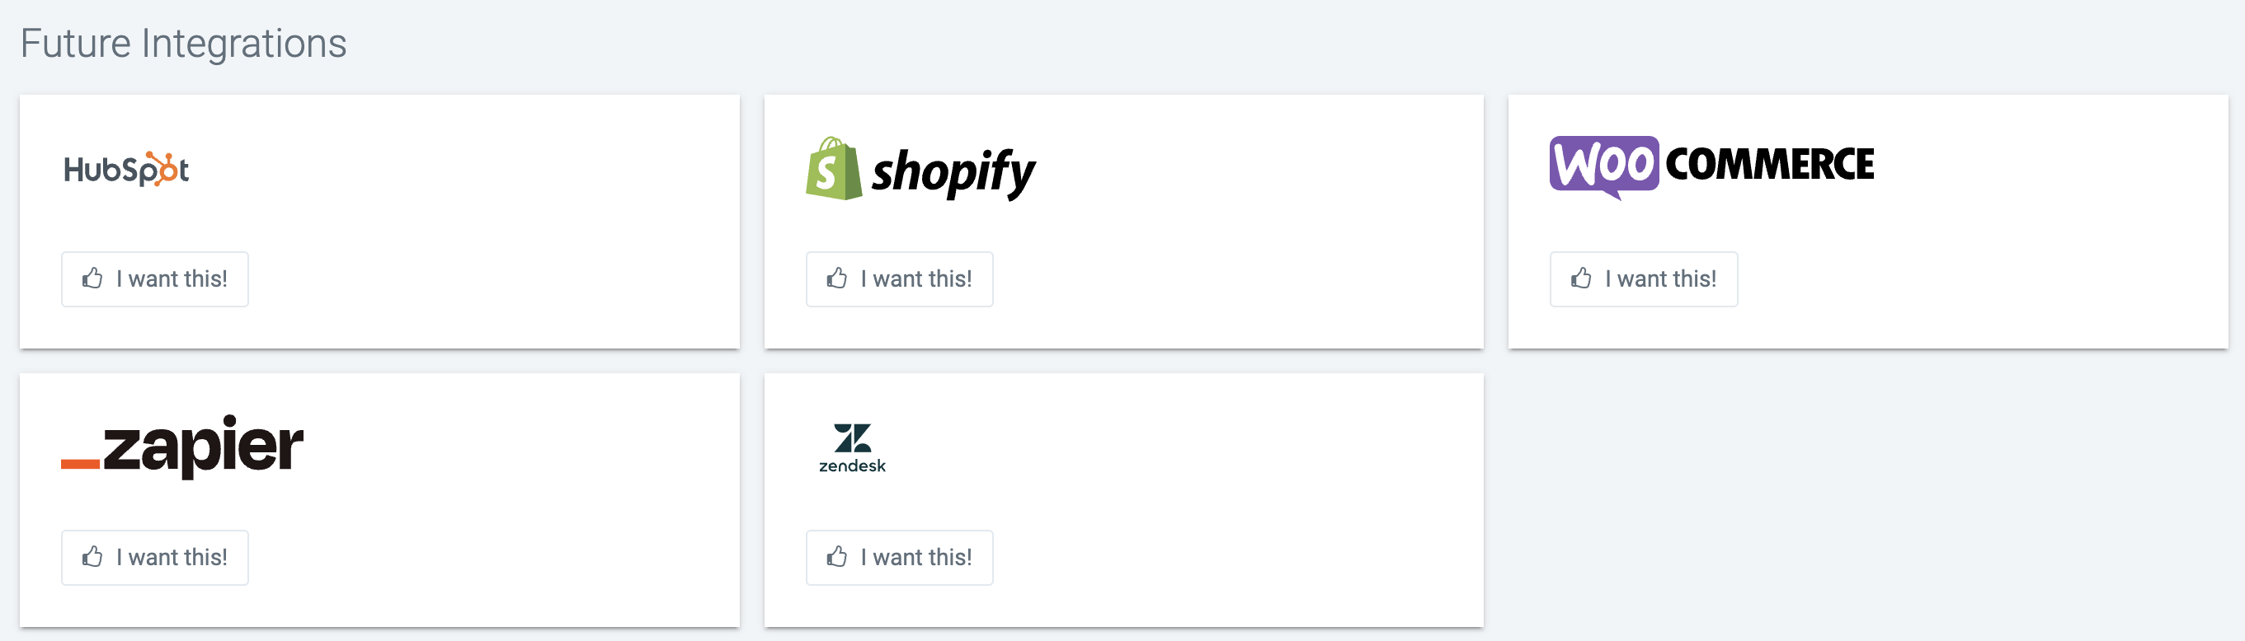This screenshot has width=2245, height=641.
Task: Click the WooCommerce logo
Action: coord(1711,167)
